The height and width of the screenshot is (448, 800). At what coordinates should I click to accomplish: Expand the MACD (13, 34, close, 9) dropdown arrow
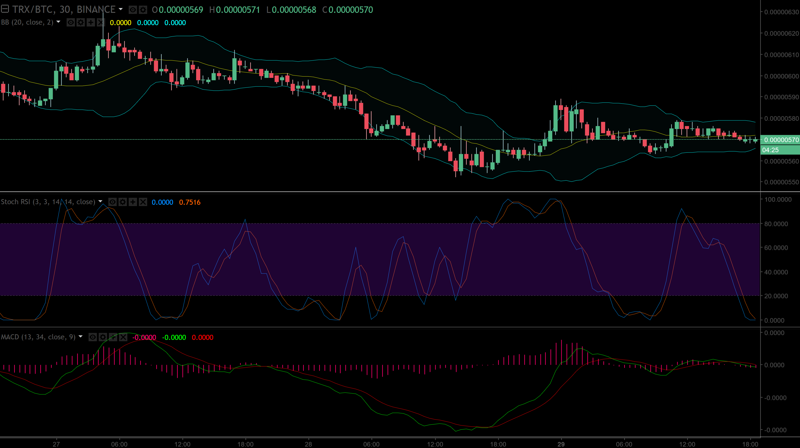coord(81,336)
